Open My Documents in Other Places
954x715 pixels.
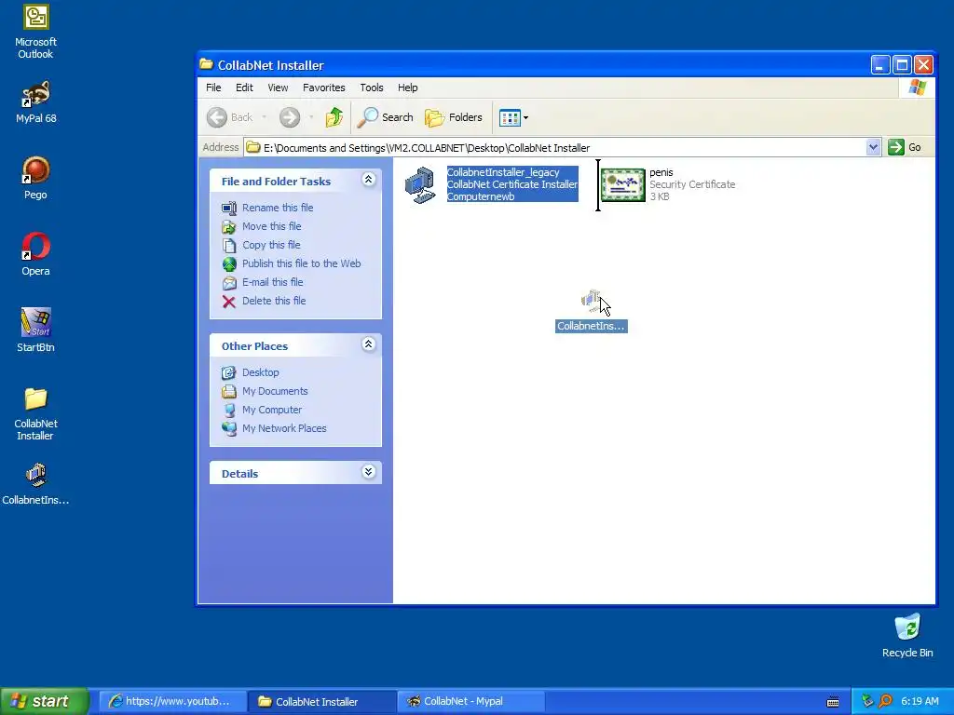[275, 391]
